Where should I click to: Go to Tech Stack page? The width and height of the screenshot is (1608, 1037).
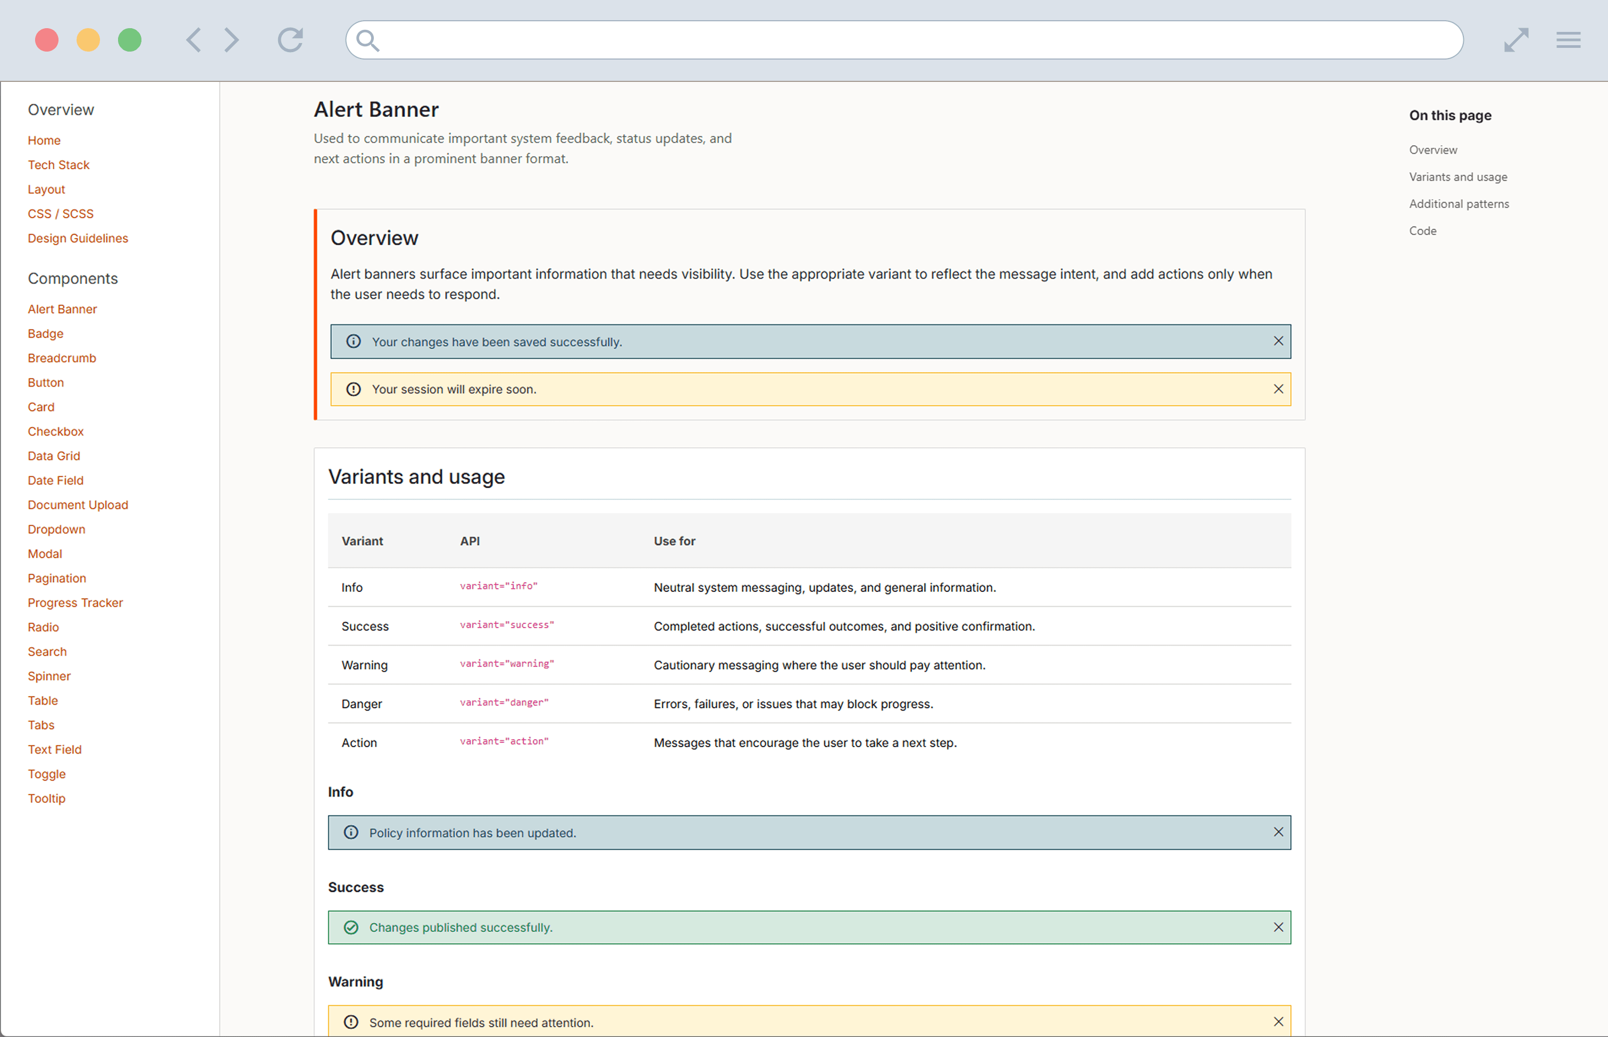[58, 165]
